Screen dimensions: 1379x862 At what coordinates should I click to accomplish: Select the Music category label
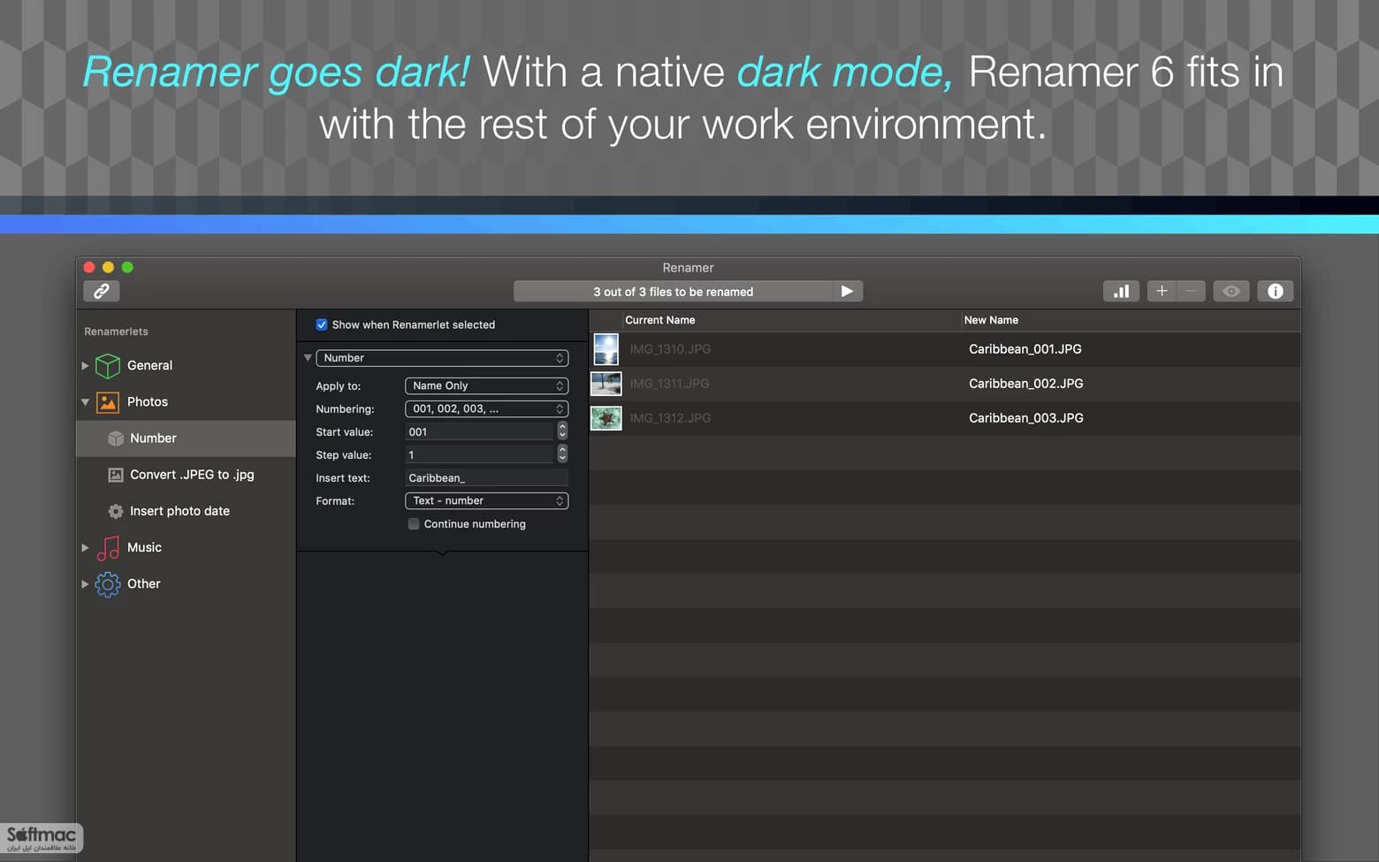click(x=144, y=547)
